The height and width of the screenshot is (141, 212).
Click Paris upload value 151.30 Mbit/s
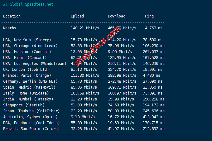point(85,75)
